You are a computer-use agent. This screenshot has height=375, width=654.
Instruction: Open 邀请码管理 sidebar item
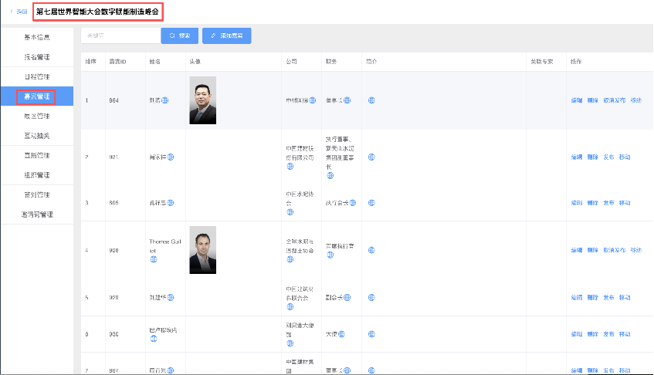click(37, 214)
